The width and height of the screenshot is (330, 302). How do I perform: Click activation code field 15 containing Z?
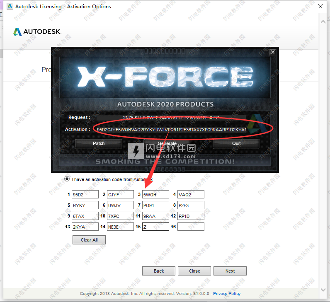tap(155, 227)
